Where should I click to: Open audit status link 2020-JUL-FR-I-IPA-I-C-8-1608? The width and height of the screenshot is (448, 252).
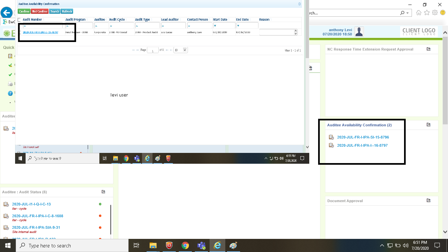[x=38, y=216]
